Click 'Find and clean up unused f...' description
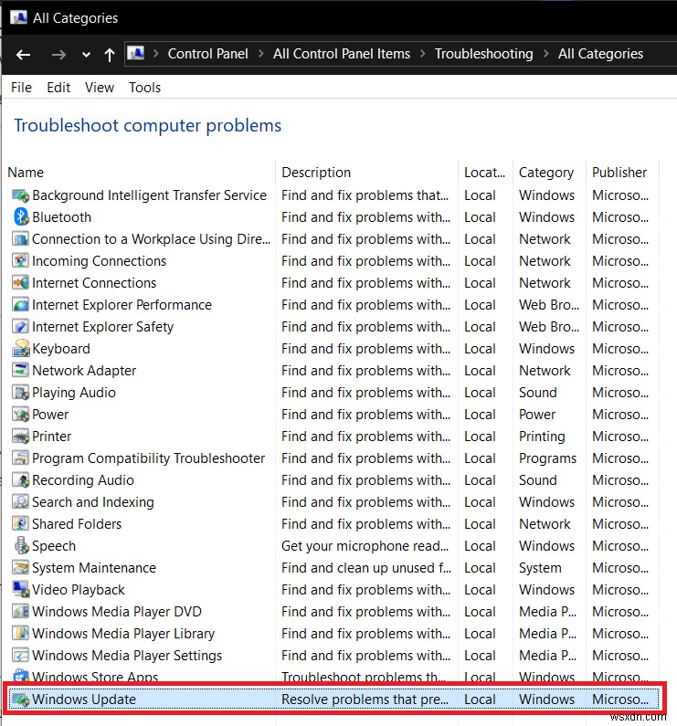 [366, 568]
